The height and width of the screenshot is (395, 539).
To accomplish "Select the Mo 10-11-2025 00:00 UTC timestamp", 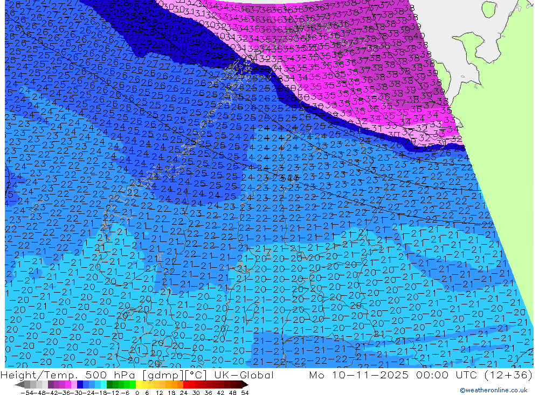I will pyautogui.click(x=395, y=375).
